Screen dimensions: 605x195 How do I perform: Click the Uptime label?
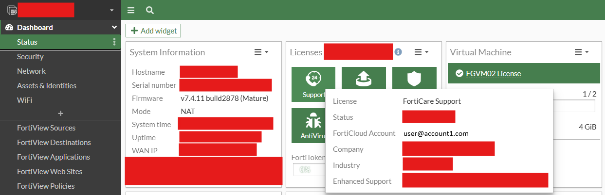[144, 138]
